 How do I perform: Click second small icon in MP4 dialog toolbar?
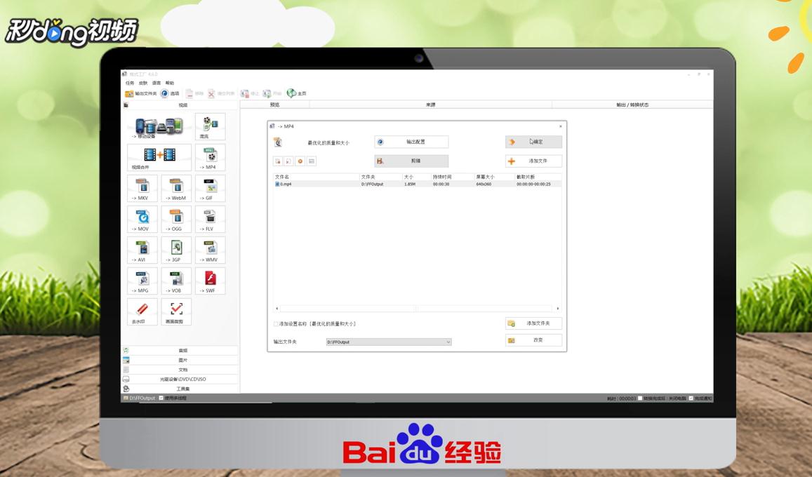click(x=289, y=161)
